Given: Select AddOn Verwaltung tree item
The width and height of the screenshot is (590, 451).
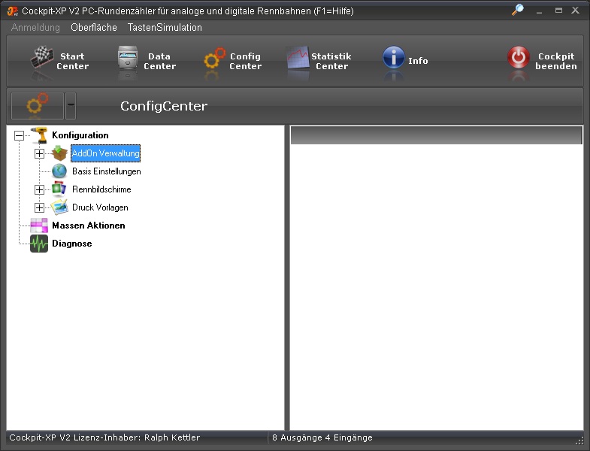Looking at the screenshot, I should pos(106,153).
